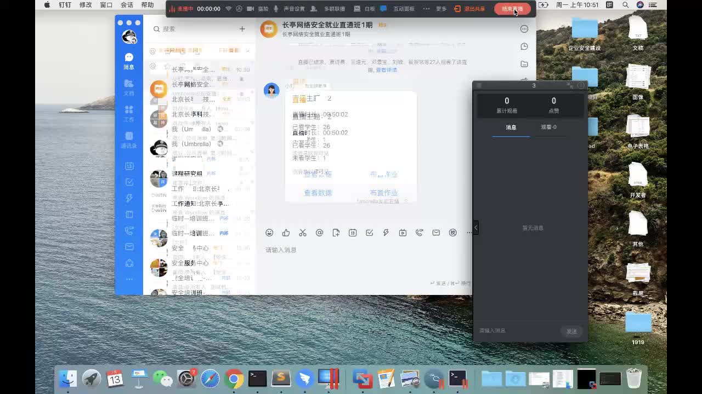Open the 文档 (Docs) section in sidebar
The width and height of the screenshot is (702, 394).
click(x=129, y=87)
